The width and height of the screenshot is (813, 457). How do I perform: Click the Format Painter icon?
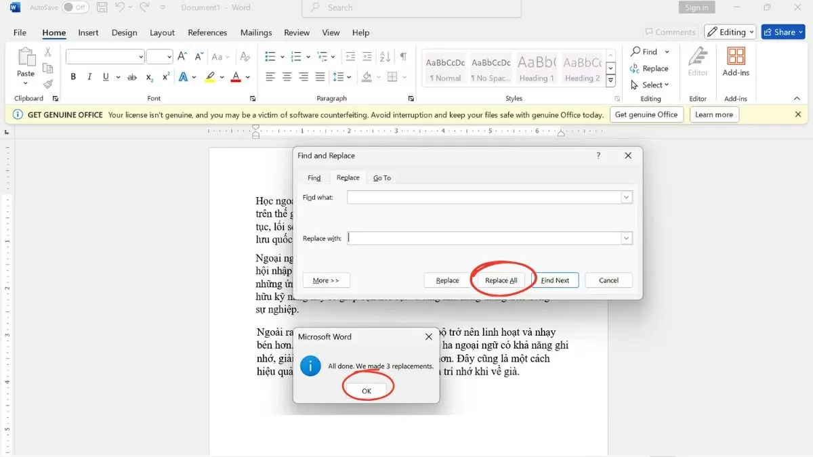point(48,85)
